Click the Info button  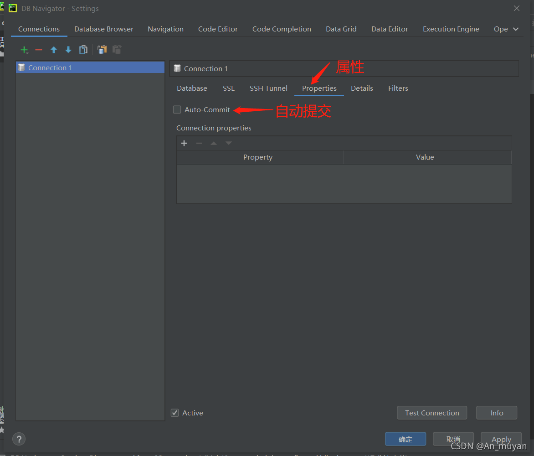pyautogui.click(x=497, y=413)
